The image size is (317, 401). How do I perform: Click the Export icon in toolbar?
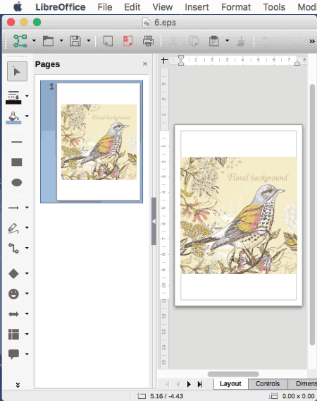[x=108, y=41]
